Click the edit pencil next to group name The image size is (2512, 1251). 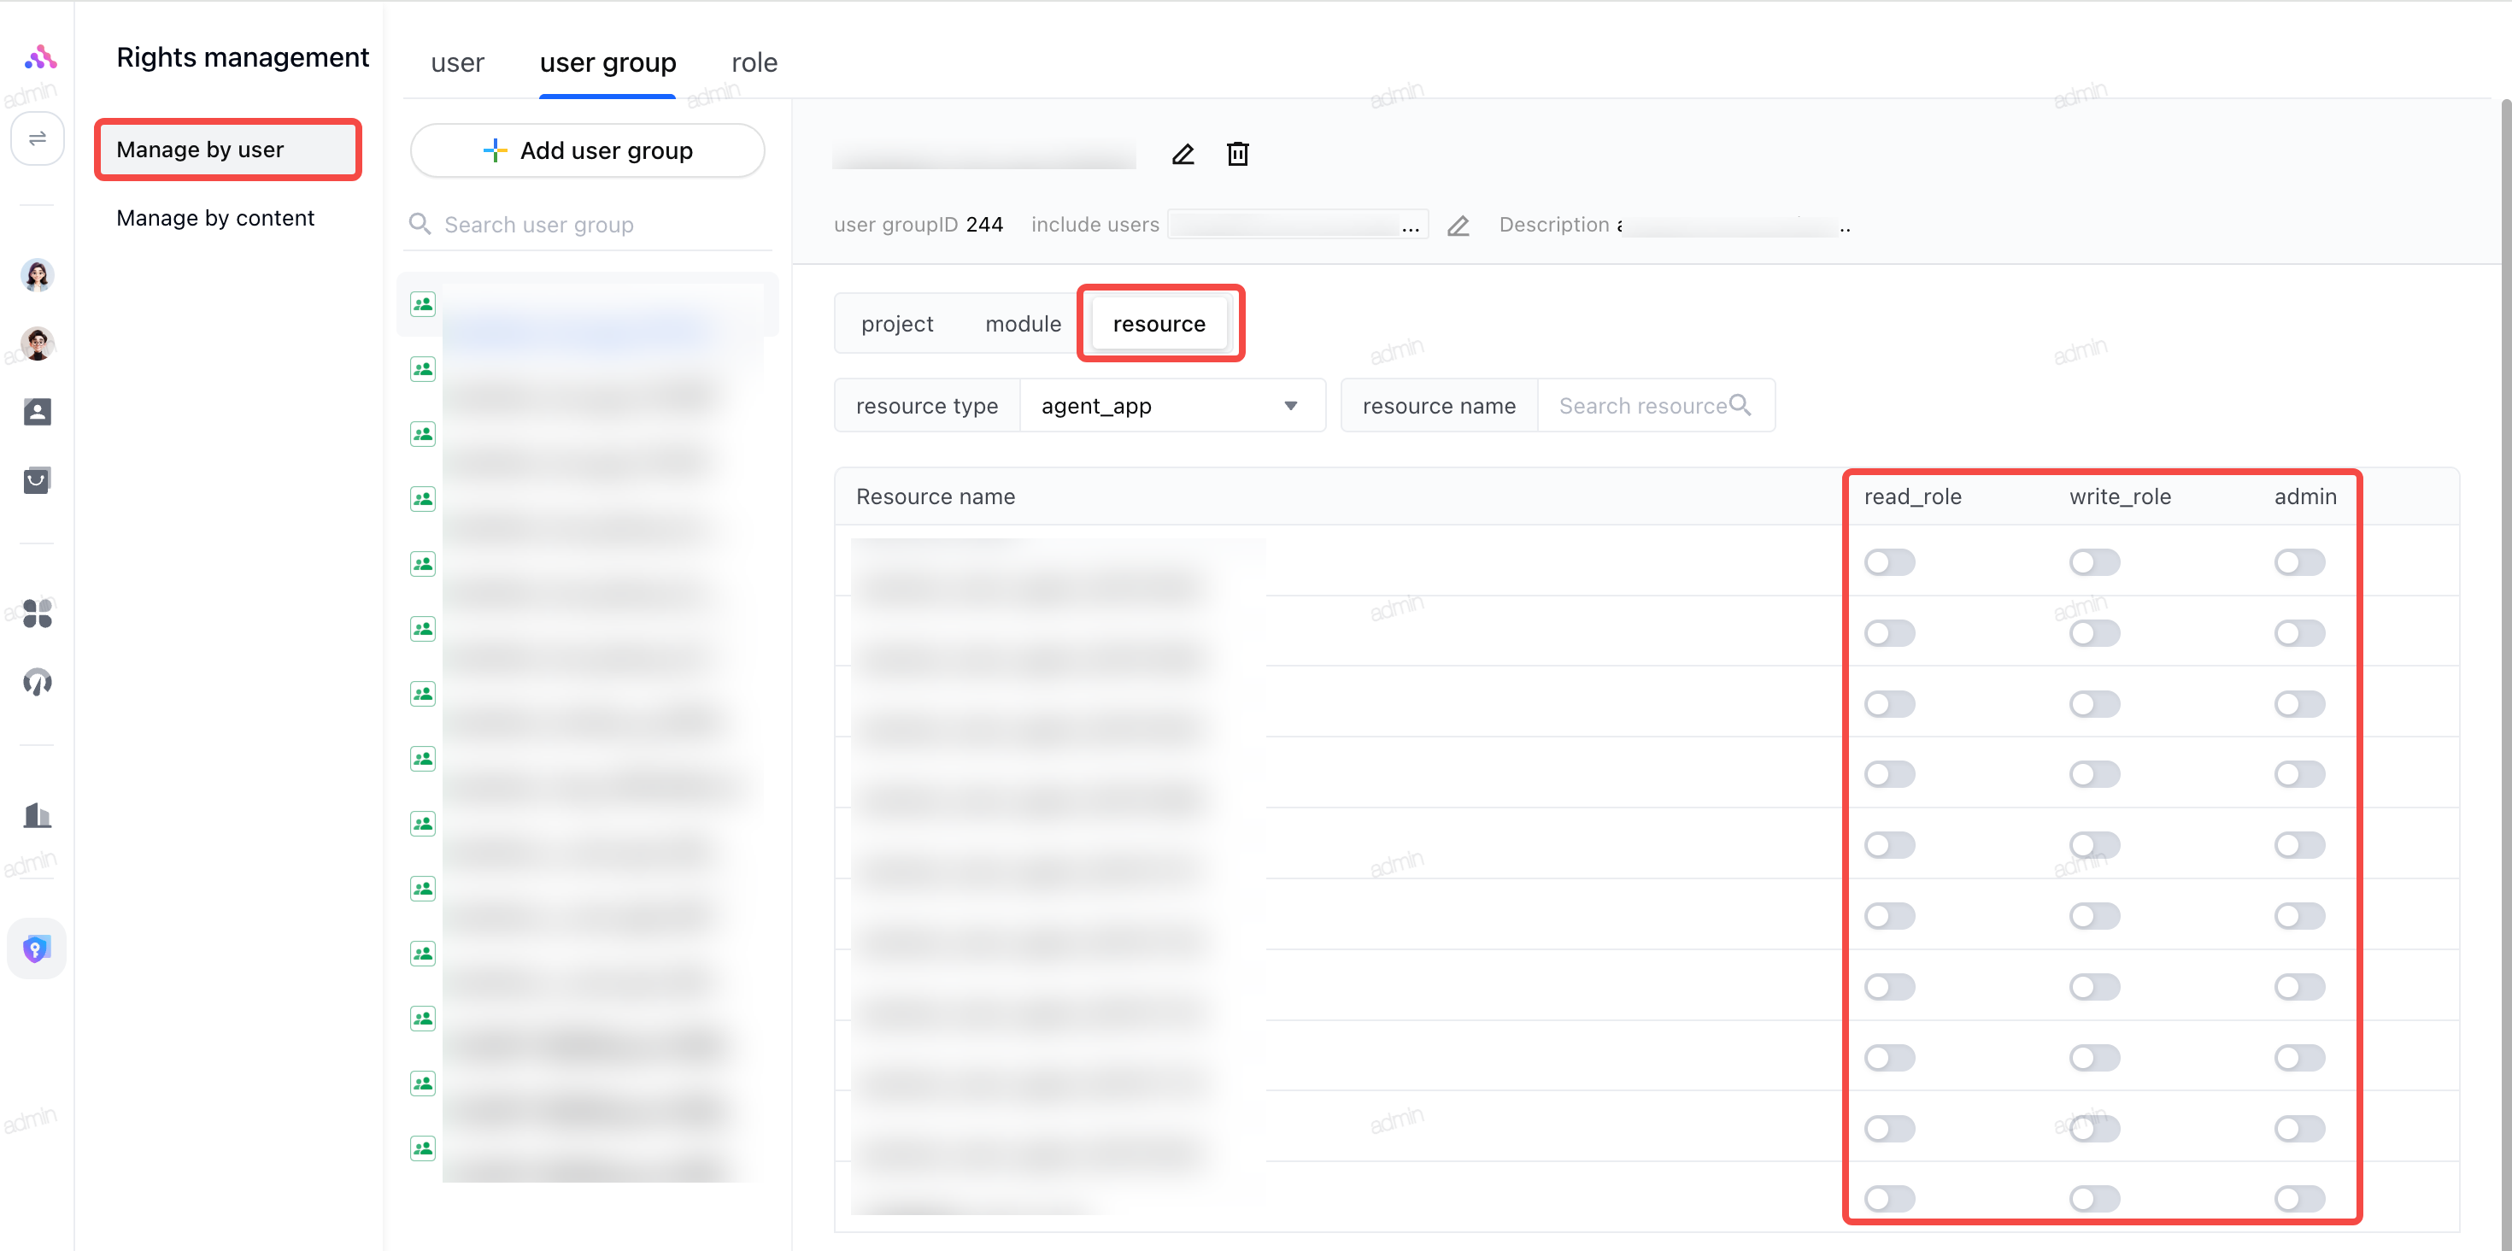(1183, 154)
